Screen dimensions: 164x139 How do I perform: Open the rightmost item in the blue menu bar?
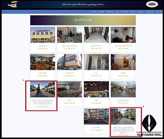(x=159, y=11)
